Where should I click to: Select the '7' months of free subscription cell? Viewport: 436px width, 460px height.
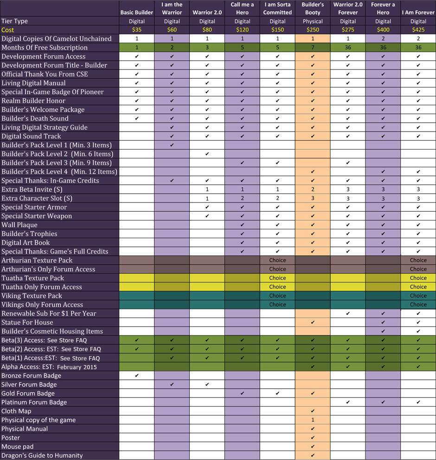point(313,48)
